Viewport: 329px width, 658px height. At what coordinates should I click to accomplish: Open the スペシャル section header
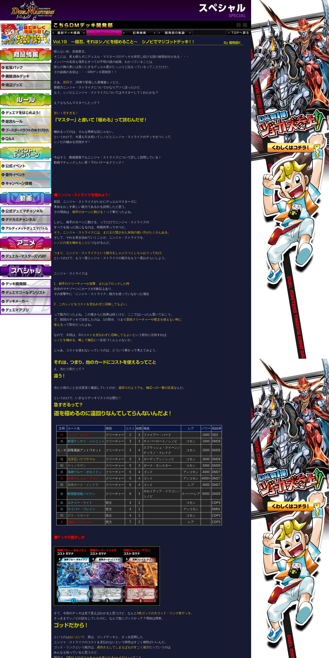[x=26, y=271]
